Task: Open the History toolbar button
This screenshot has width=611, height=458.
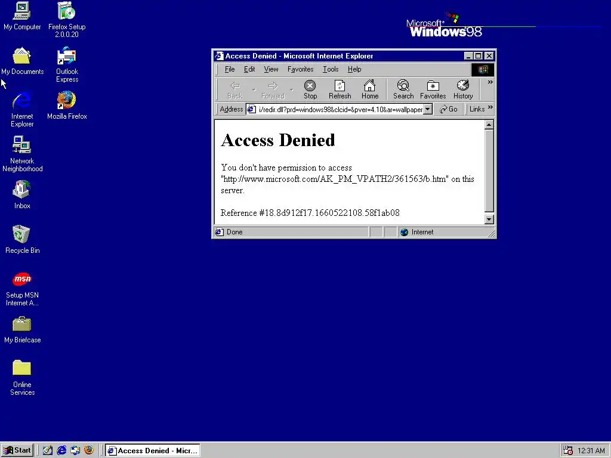Action: pyautogui.click(x=463, y=89)
